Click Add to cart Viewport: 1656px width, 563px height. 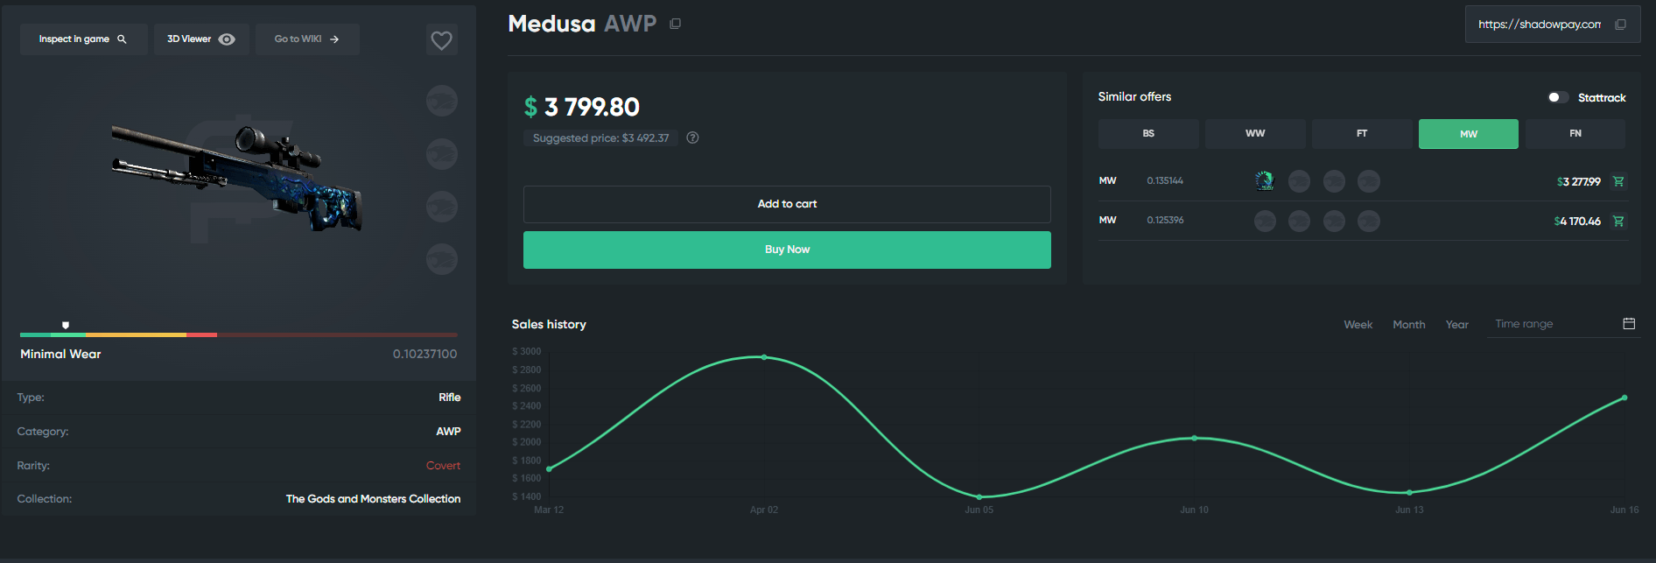tap(786, 203)
